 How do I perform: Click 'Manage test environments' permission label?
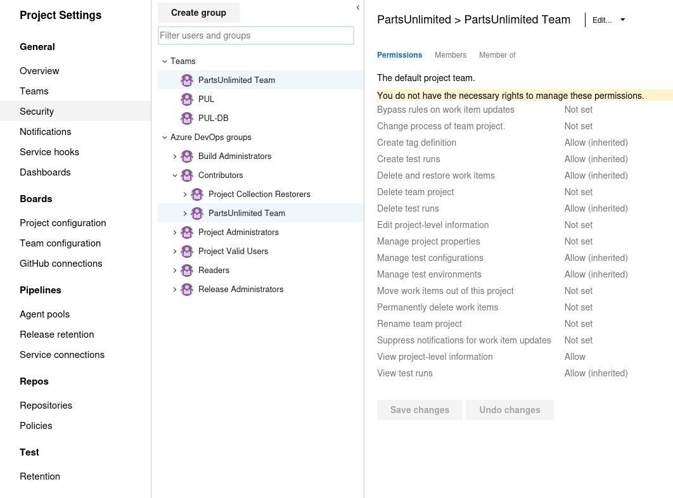tap(429, 274)
